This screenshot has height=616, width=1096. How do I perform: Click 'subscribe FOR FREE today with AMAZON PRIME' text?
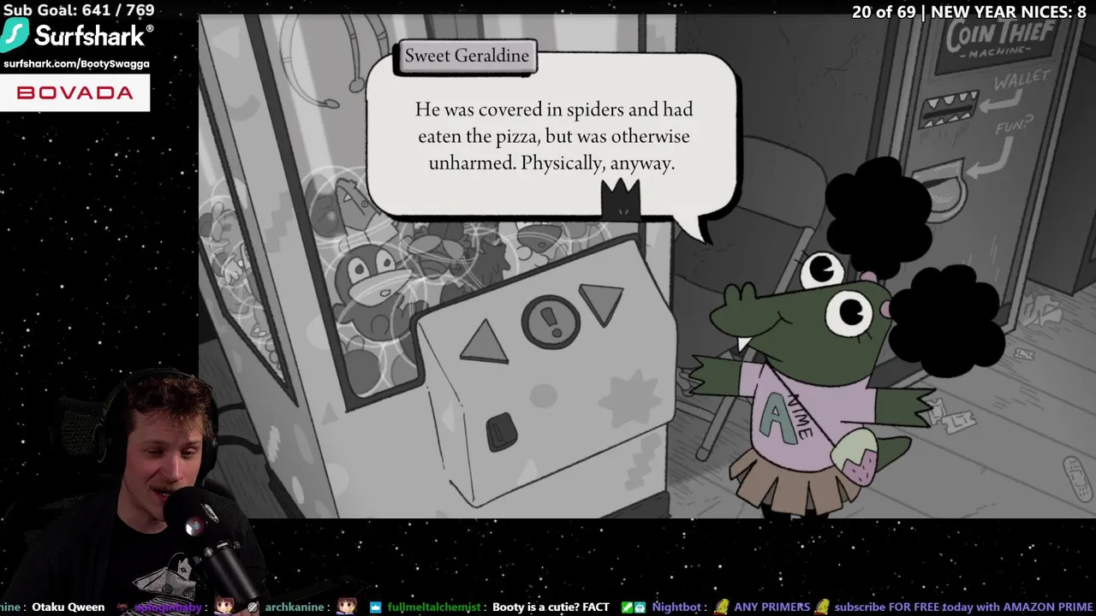click(x=963, y=607)
